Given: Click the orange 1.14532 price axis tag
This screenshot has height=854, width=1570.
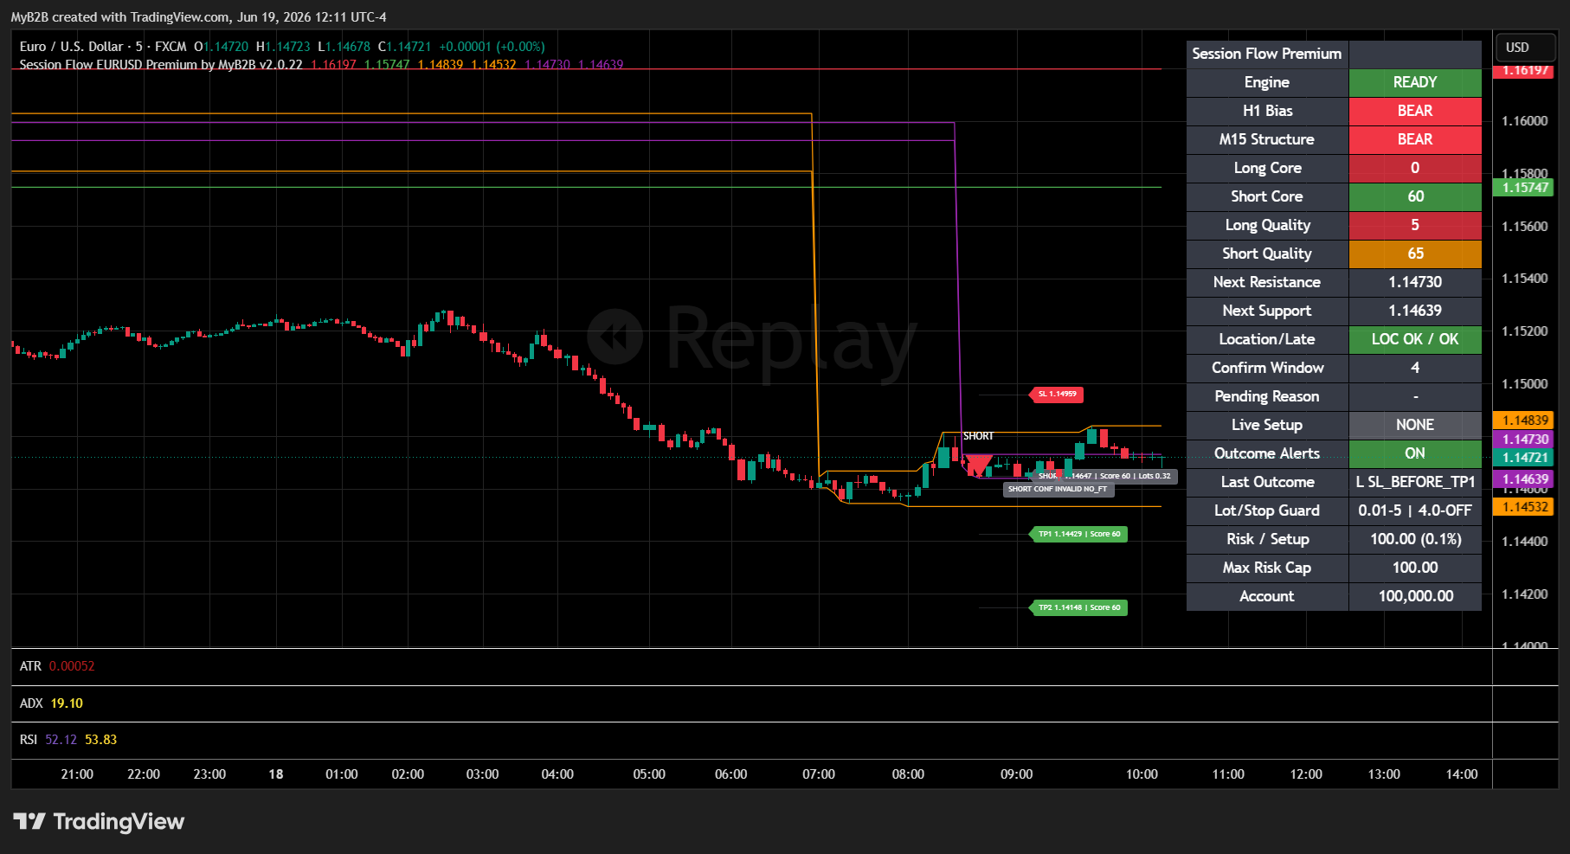Looking at the screenshot, I should click(x=1524, y=507).
